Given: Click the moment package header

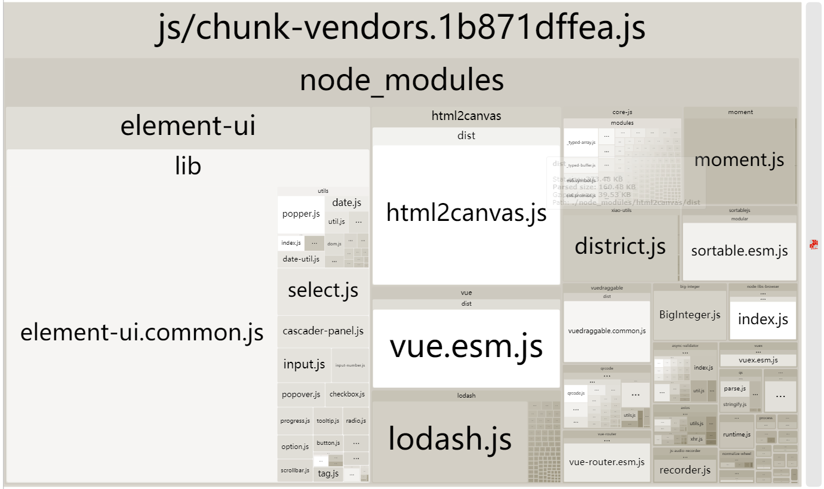Looking at the screenshot, I should [x=740, y=112].
